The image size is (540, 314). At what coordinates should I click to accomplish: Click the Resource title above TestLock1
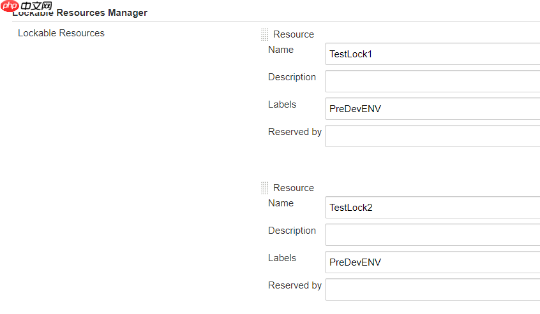coord(294,34)
